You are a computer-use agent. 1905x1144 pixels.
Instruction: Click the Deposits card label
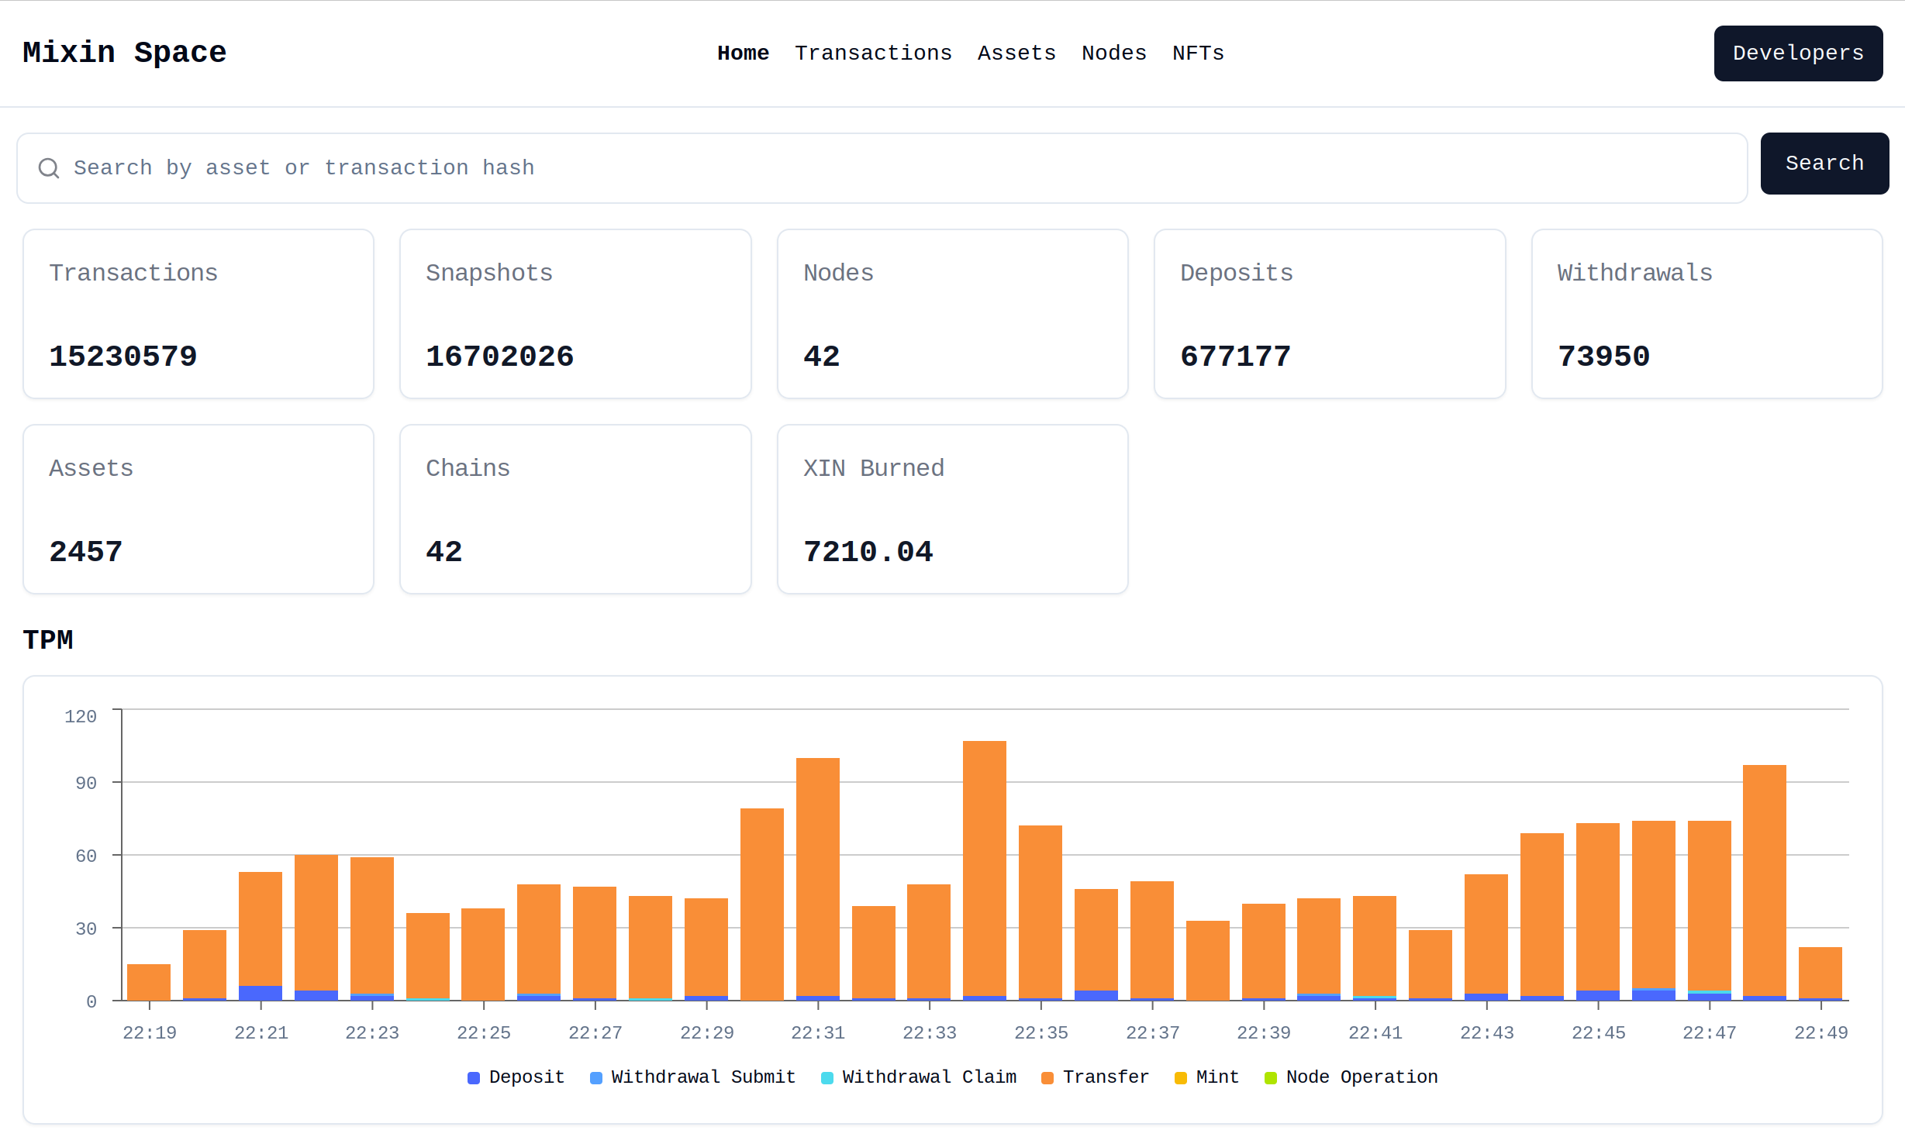point(1237,273)
